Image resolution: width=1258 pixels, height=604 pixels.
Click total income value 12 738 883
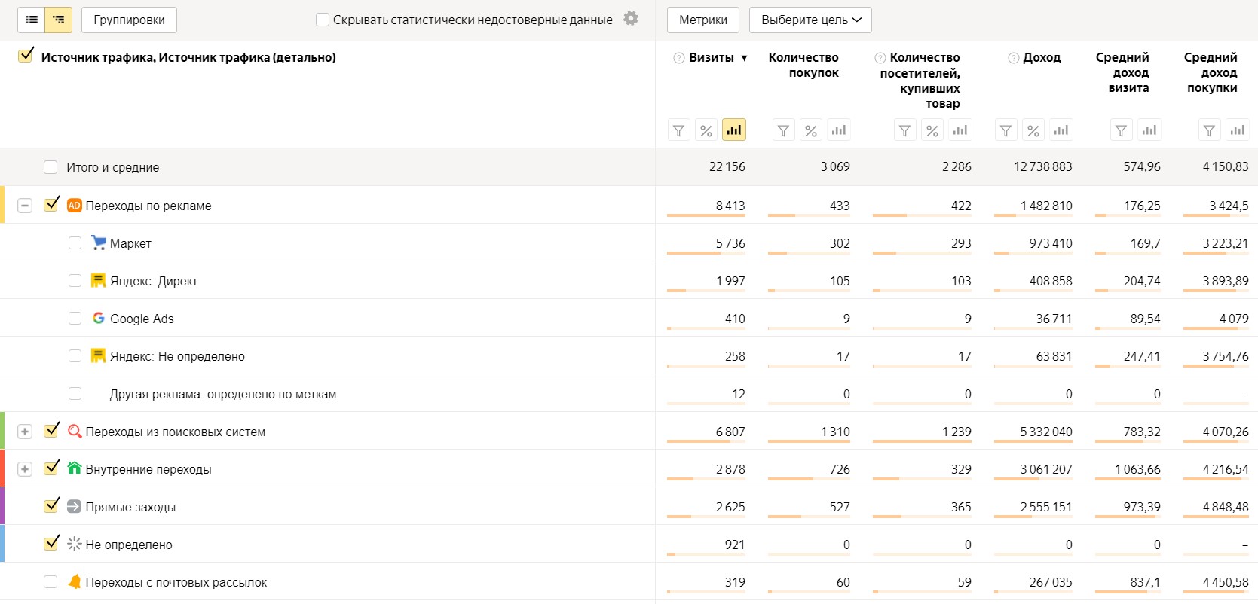click(1042, 167)
